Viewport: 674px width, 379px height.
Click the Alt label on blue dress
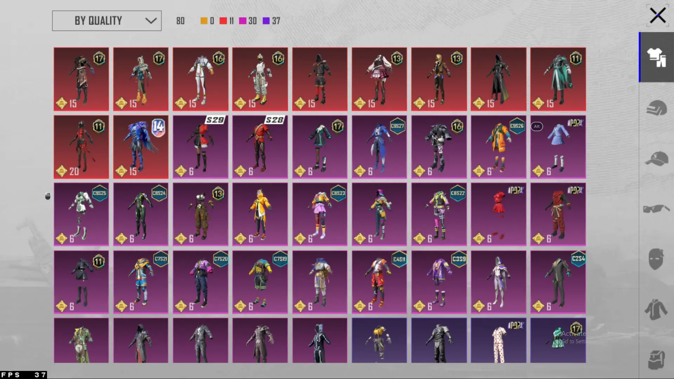pos(537,126)
